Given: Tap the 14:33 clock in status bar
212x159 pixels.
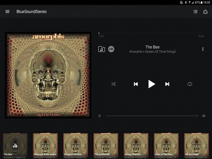Looking at the screenshot, I should point(207,3).
